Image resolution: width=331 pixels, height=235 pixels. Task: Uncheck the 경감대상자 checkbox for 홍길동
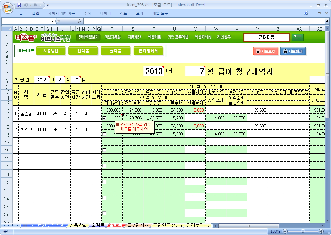tap(104, 118)
